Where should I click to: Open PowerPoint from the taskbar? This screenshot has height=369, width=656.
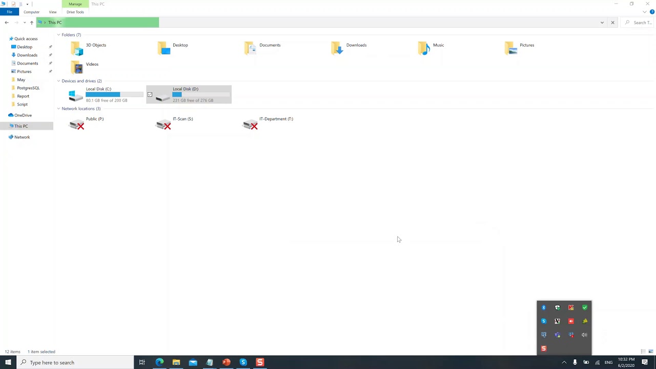[x=227, y=362]
